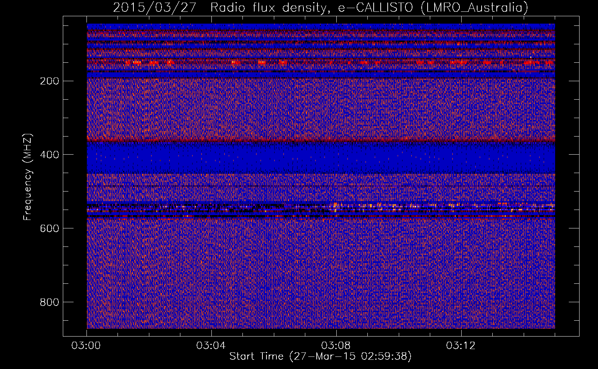Click the '(LMRO_Australia)' station label
Screen dimensions: 598x369
tap(475, 7)
